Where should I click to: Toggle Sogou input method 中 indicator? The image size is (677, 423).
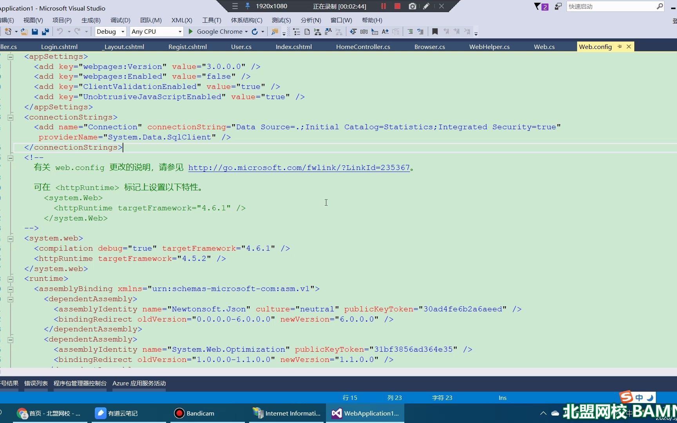(x=639, y=398)
